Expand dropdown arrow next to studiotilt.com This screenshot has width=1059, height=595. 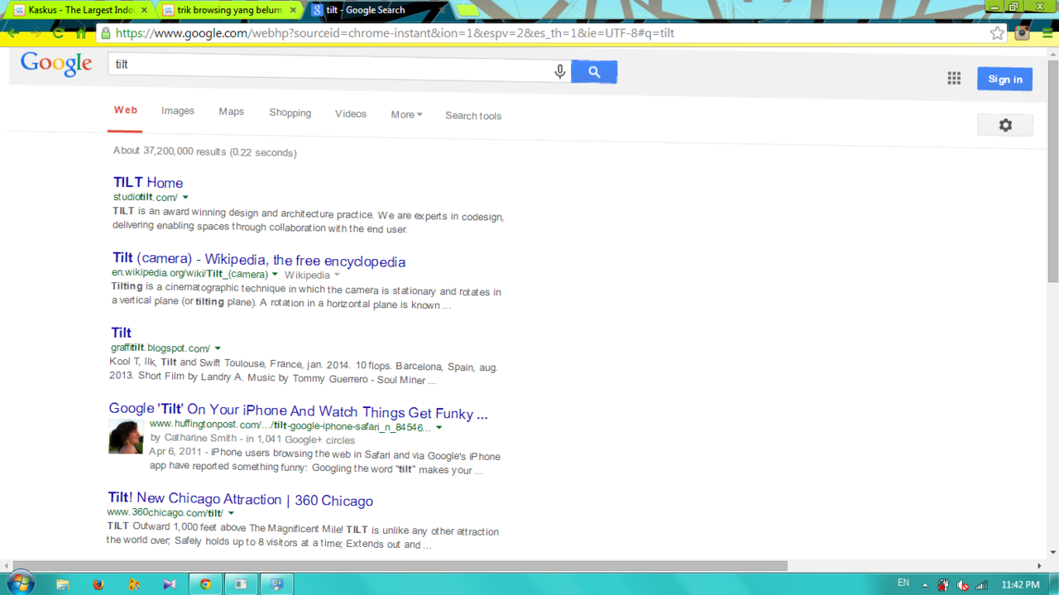pos(185,197)
